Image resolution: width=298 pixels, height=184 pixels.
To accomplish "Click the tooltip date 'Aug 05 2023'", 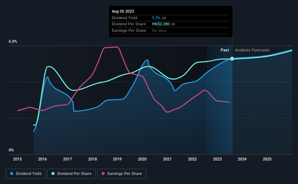I will [x=123, y=11].
